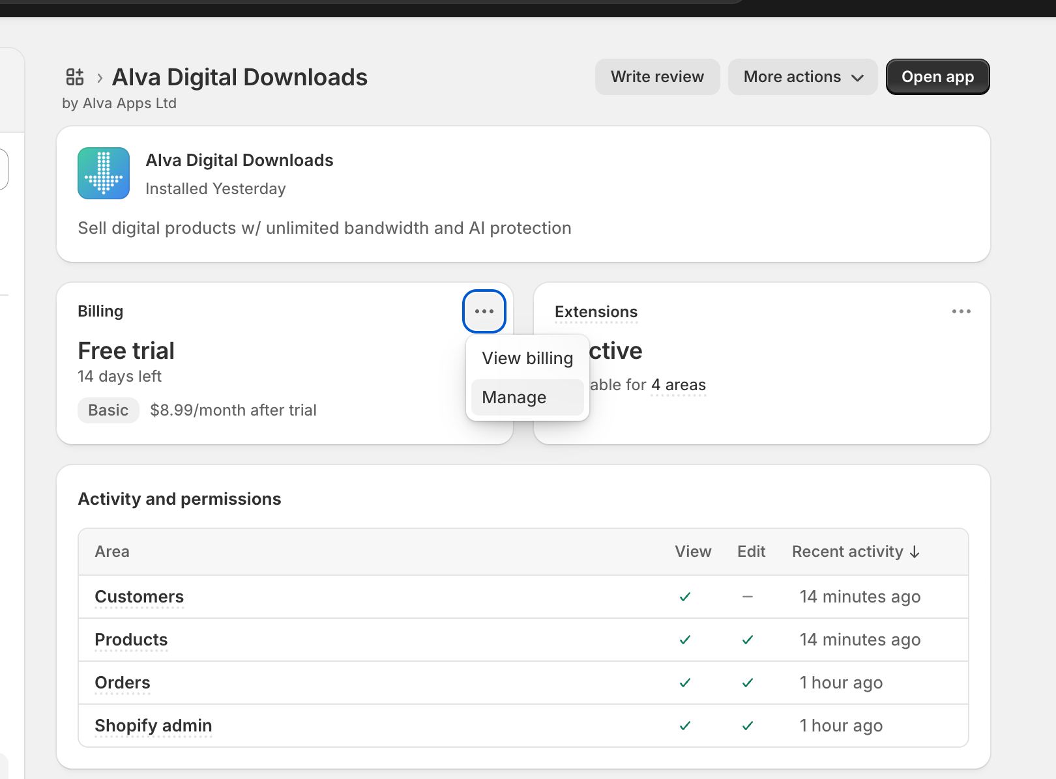Click the $8.99/month after trial text
The image size is (1056, 779).
(x=233, y=410)
